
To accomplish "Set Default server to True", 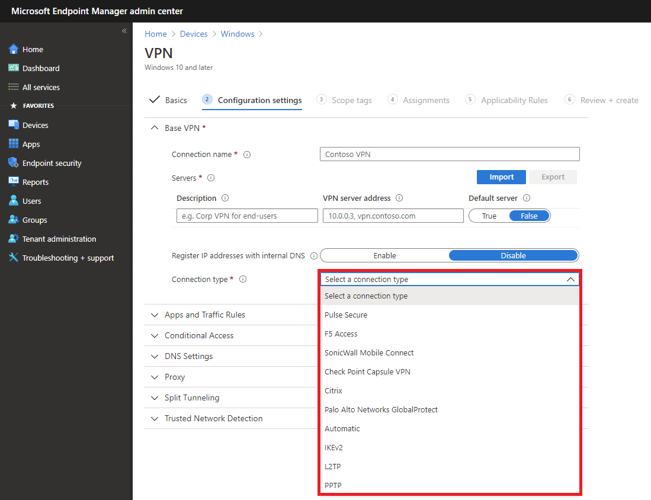I will click(x=489, y=216).
